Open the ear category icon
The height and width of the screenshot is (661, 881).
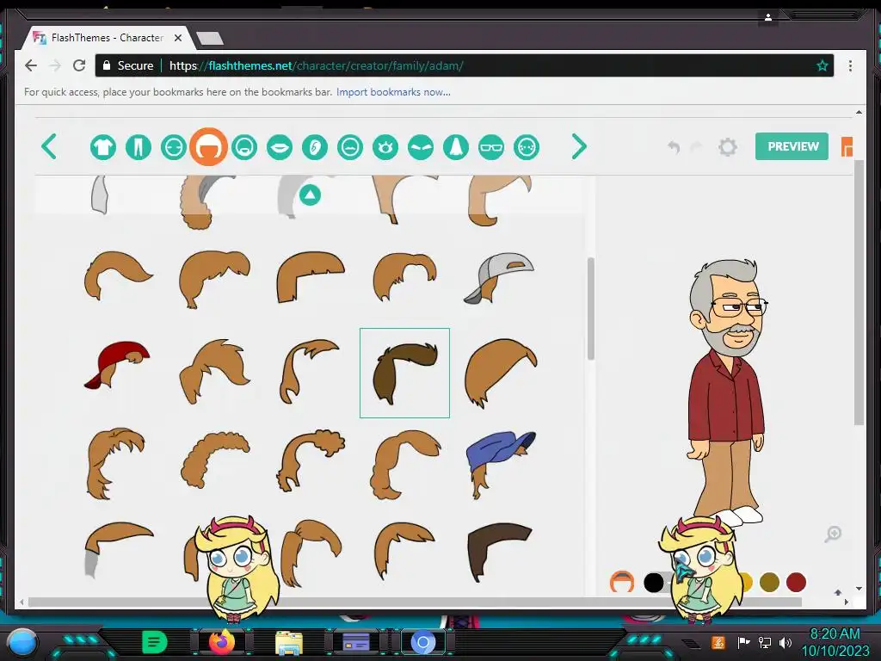(x=315, y=147)
